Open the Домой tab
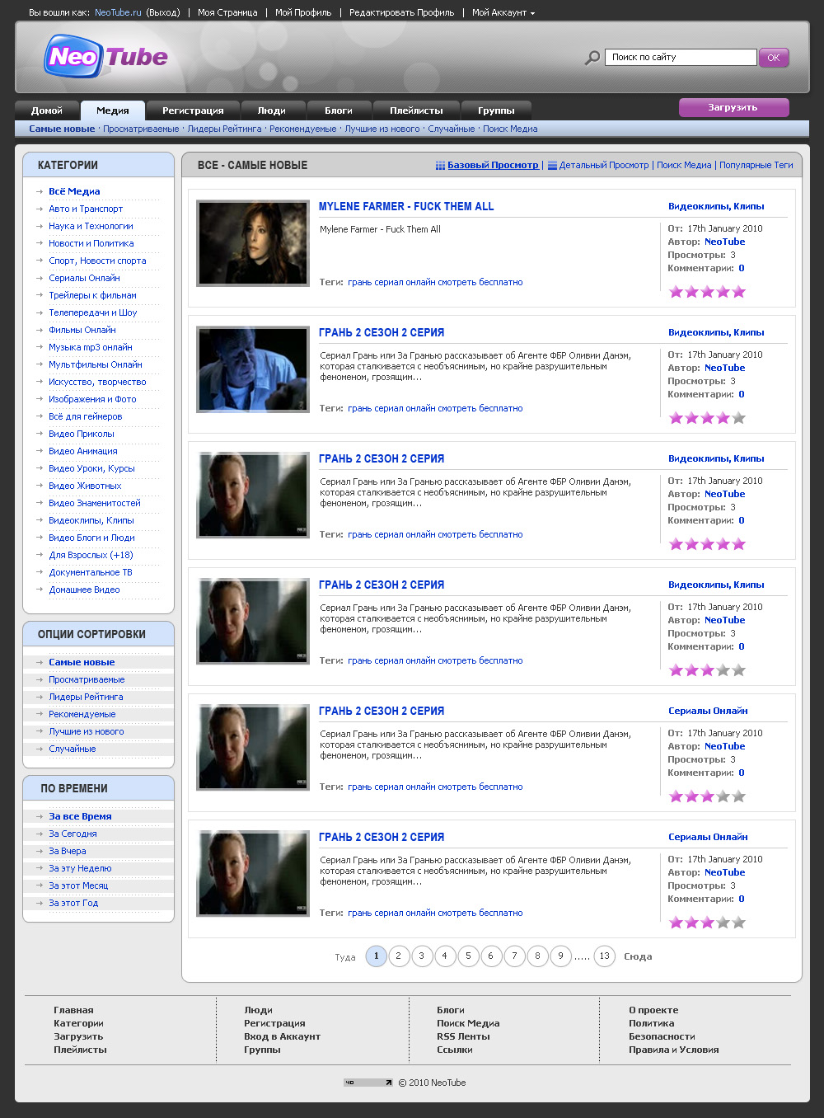 click(x=47, y=110)
